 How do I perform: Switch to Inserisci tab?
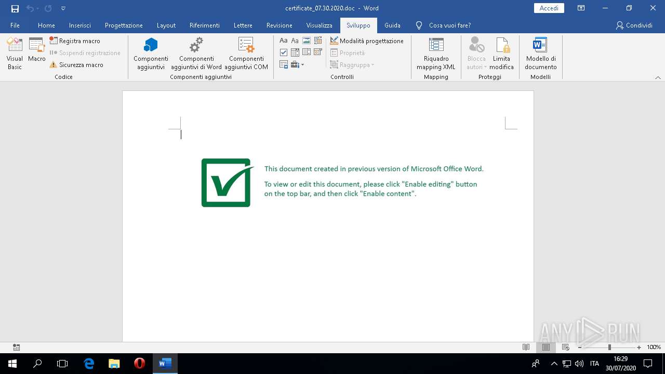pos(80,25)
